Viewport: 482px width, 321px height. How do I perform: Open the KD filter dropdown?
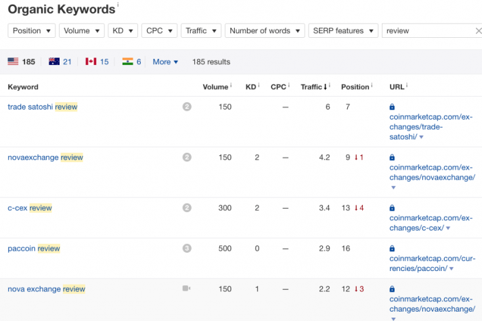coord(123,30)
